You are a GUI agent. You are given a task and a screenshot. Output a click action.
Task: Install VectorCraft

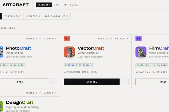(92, 82)
